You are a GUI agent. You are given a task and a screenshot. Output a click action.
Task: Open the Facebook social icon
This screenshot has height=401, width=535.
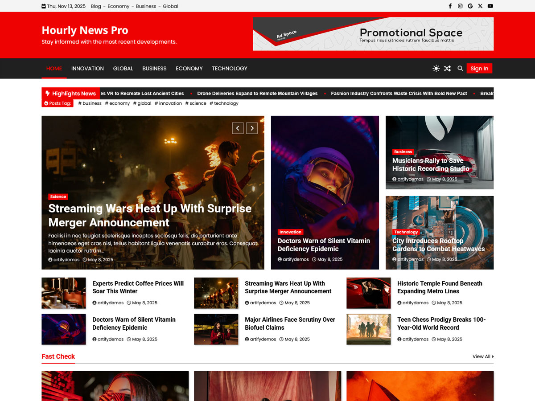pyautogui.click(x=450, y=6)
